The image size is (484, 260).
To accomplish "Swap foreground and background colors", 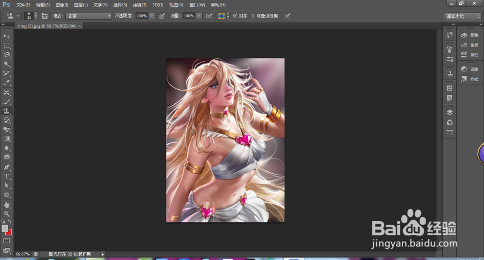I will pos(10,221).
